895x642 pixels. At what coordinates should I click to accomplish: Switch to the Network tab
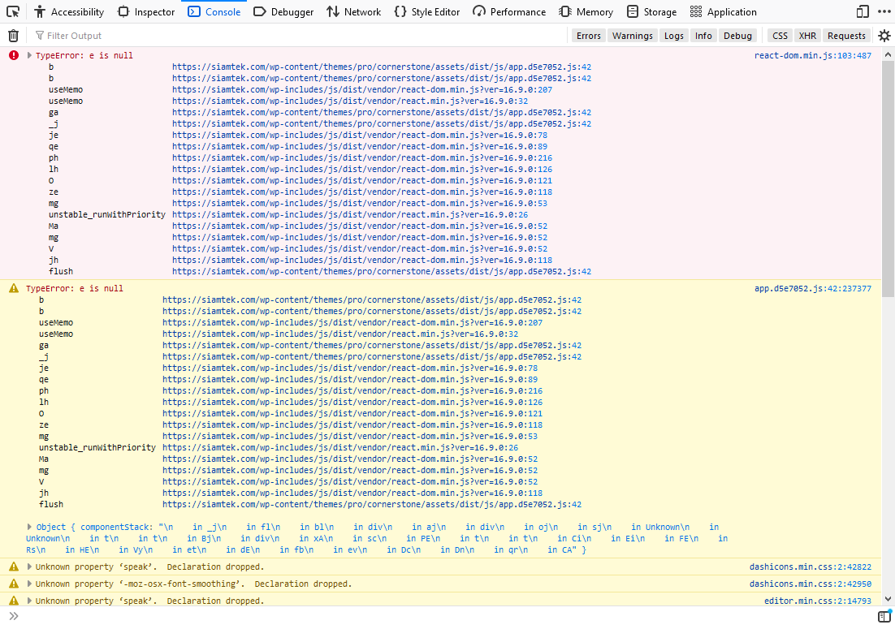coord(354,11)
